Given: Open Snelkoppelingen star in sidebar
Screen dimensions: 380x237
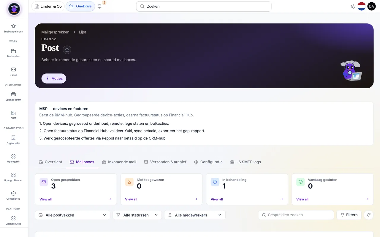Looking at the screenshot, I should coord(13,28).
